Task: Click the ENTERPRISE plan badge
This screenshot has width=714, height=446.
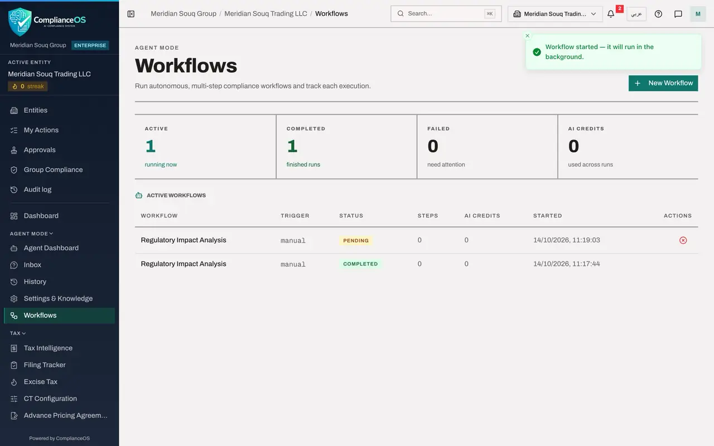Action: coord(90,45)
